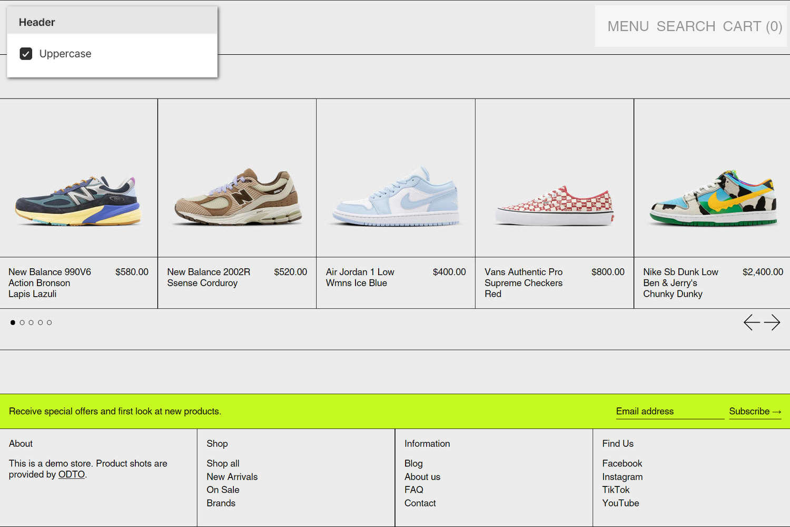
Task: Browse On Sale items
Action: (x=223, y=490)
